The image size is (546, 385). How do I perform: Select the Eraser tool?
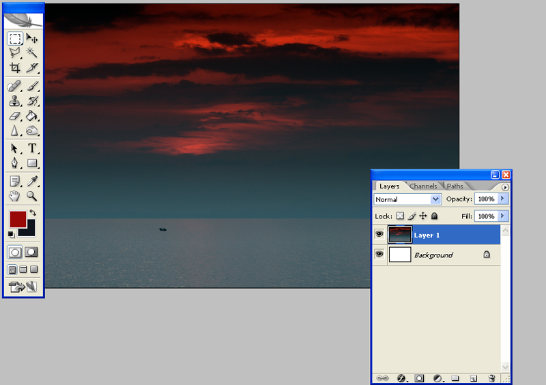[14, 115]
